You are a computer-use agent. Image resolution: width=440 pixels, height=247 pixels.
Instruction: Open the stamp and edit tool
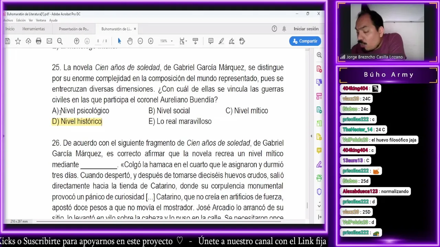click(x=242, y=41)
